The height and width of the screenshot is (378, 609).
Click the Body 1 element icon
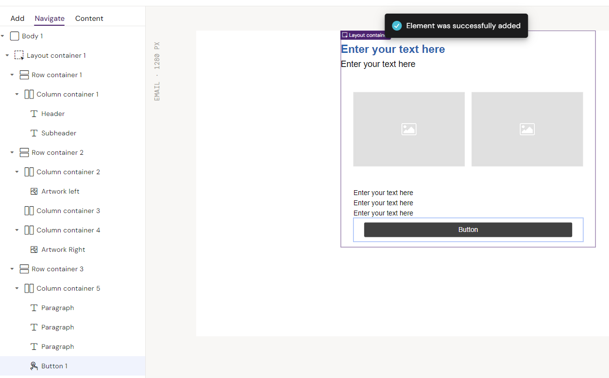tap(15, 36)
